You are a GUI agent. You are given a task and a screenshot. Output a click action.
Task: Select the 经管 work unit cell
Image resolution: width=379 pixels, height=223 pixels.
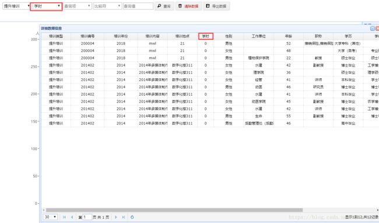click(259, 80)
